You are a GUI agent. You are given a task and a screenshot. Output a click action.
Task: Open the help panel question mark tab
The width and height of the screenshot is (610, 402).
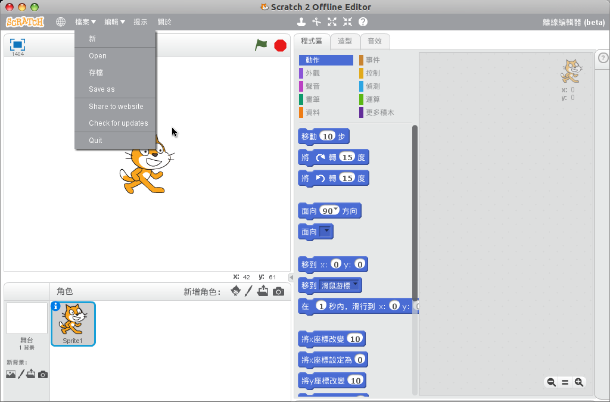[x=603, y=58]
